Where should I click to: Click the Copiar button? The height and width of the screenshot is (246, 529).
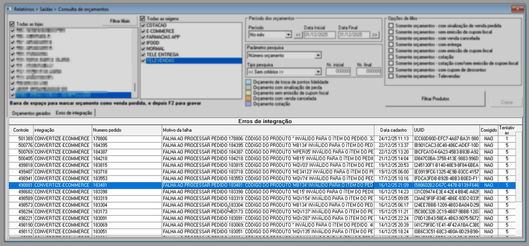pyautogui.click(x=506, y=102)
